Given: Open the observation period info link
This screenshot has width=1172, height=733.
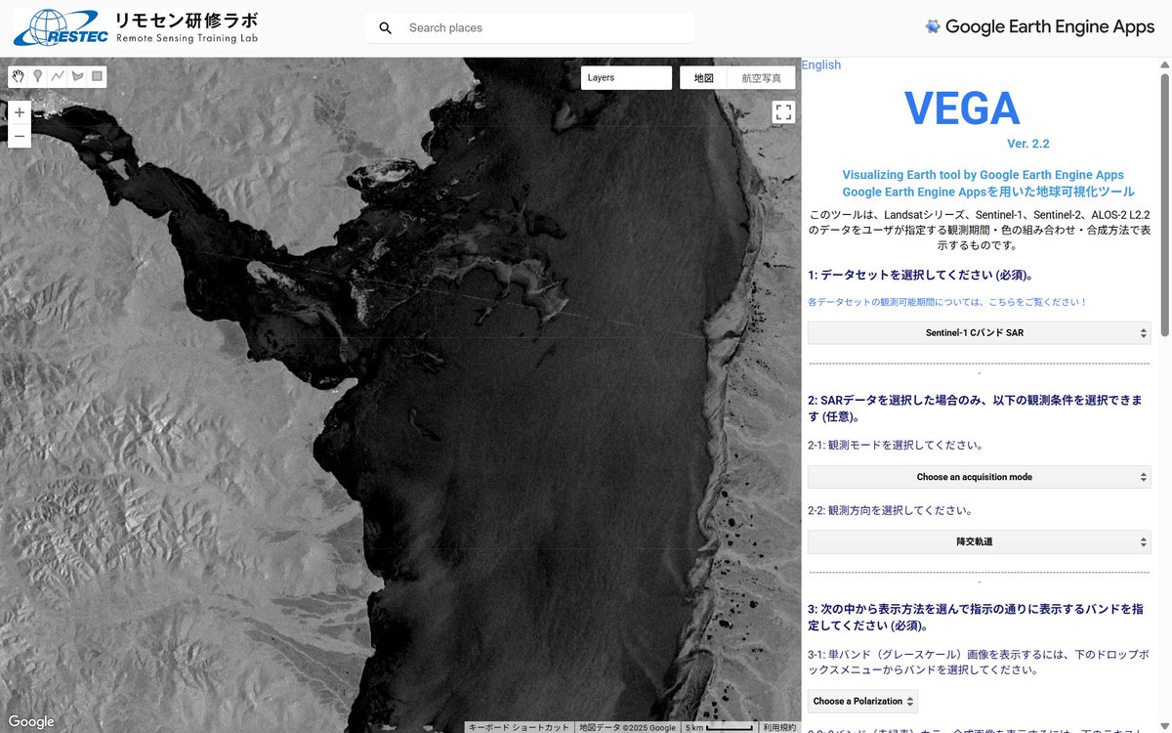Looking at the screenshot, I should point(947,302).
